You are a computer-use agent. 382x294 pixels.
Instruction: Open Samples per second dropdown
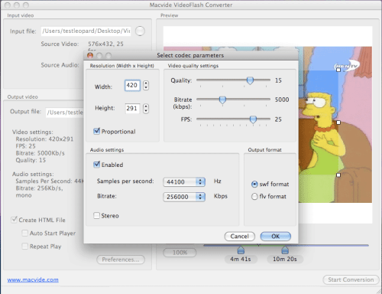tap(184, 181)
